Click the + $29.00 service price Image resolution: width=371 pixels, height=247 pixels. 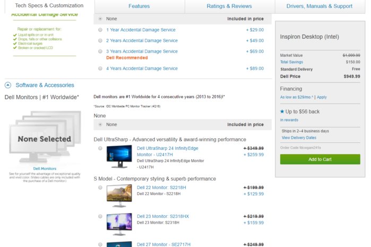(x=255, y=30)
